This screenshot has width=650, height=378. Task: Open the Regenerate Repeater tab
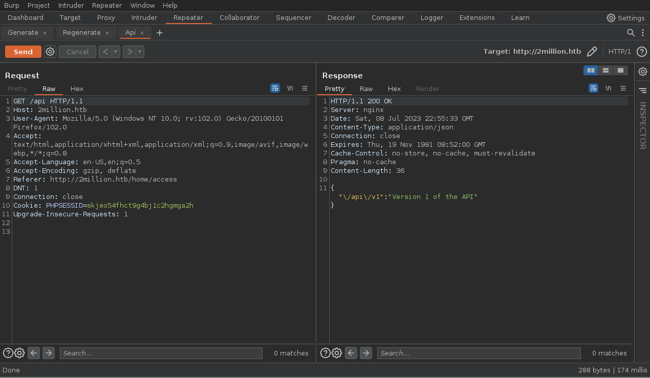coord(82,33)
